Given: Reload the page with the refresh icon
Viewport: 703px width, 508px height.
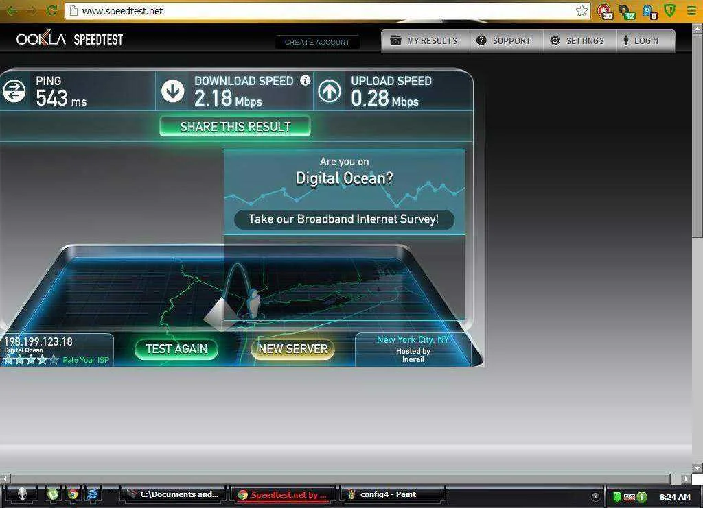Looking at the screenshot, I should point(52,11).
